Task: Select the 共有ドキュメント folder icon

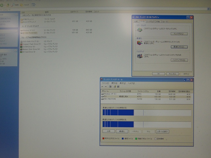Action: coord(22,19)
